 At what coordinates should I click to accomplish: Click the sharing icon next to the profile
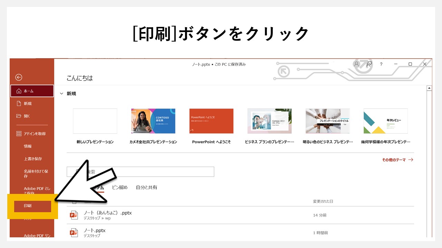tap(368, 64)
